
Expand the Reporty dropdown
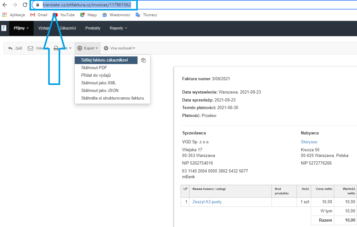point(118,28)
